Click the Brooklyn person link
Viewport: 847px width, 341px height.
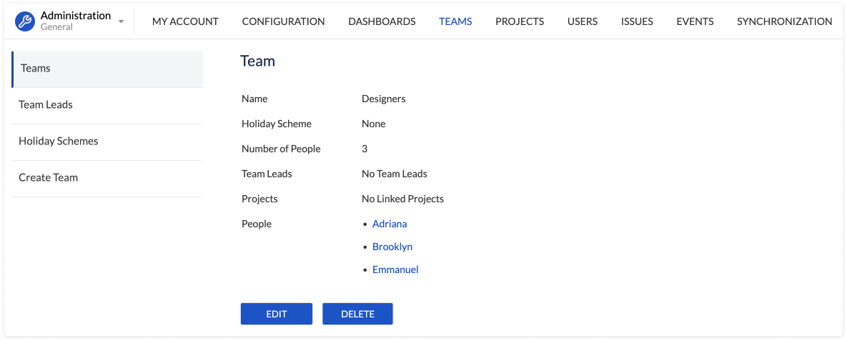(392, 247)
